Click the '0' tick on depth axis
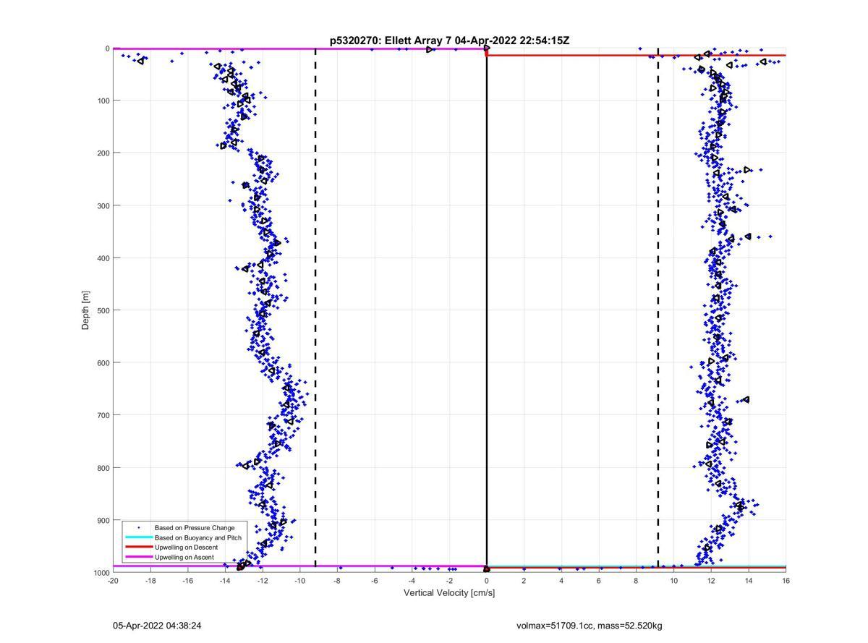Screen dimensions: 868x643 click(x=107, y=48)
